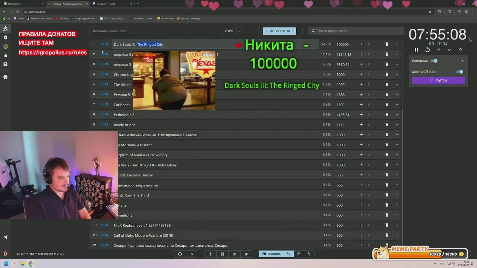
Task: Open Chrome from the Windows taskbar
Action: [31, 264]
